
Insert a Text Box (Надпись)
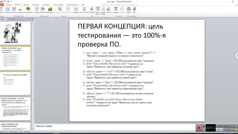(x=76, y=10)
